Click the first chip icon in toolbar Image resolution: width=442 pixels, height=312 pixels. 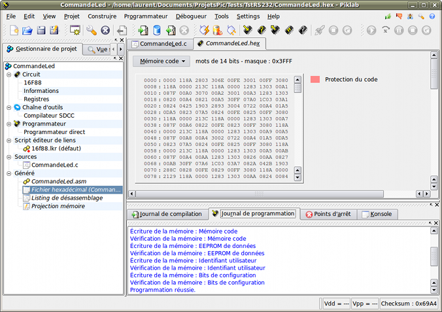[x=248, y=30]
